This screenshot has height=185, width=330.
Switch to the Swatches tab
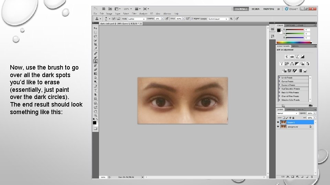coord(290,25)
